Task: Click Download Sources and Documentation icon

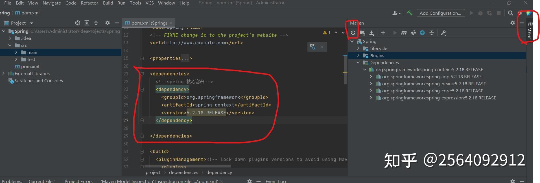Action: 372,33
